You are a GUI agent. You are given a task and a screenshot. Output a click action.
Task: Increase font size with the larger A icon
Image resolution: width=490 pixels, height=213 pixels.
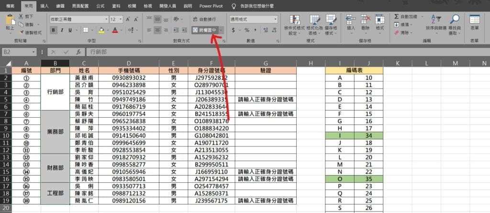point(128,20)
